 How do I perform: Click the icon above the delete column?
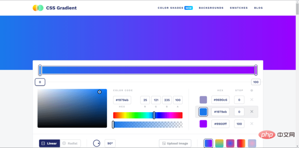(252, 91)
